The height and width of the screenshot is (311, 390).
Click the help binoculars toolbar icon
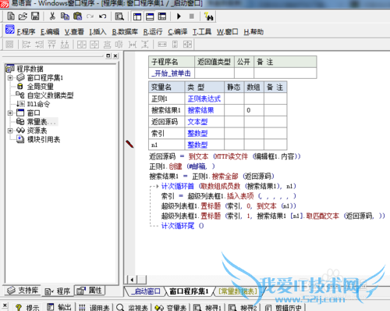pos(208,16)
